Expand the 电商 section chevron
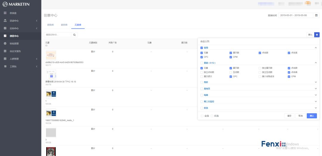This screenshot has width=322, height=156. tap(316, 95)
